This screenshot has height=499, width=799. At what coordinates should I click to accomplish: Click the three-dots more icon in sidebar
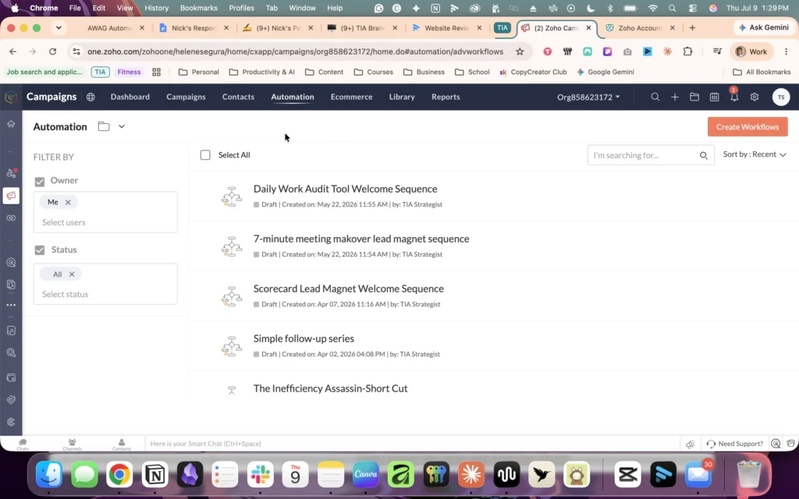point(11,305)
